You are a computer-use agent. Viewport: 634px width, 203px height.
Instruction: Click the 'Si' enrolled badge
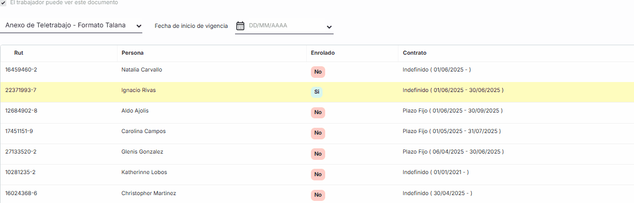317,92
